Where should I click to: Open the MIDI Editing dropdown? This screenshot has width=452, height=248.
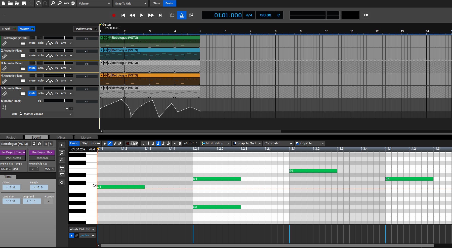click(x=216, y=143)
